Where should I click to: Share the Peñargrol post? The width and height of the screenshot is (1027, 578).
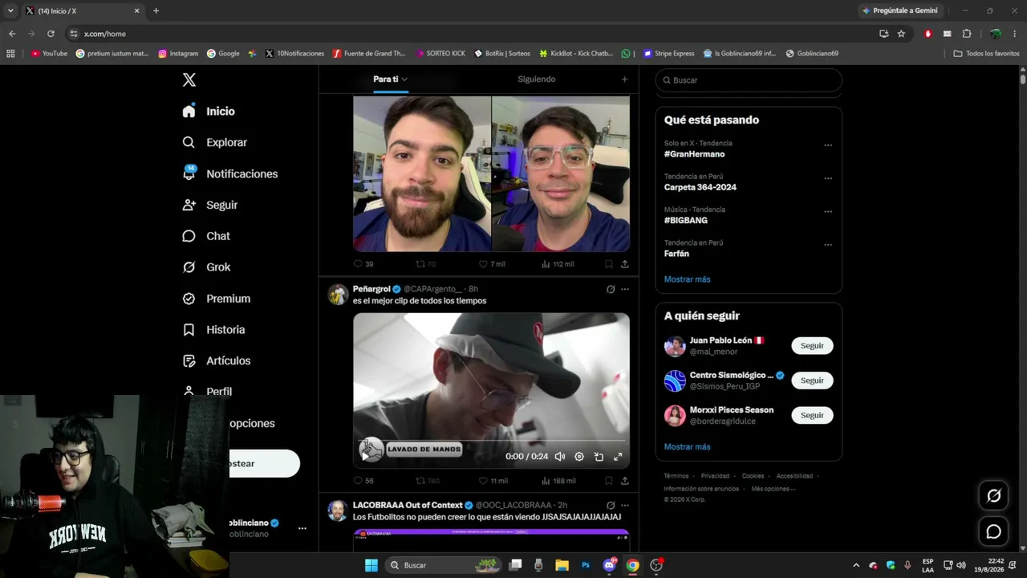[624, 481]
